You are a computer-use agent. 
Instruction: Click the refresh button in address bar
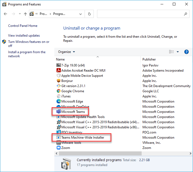[x=89, y=14]
